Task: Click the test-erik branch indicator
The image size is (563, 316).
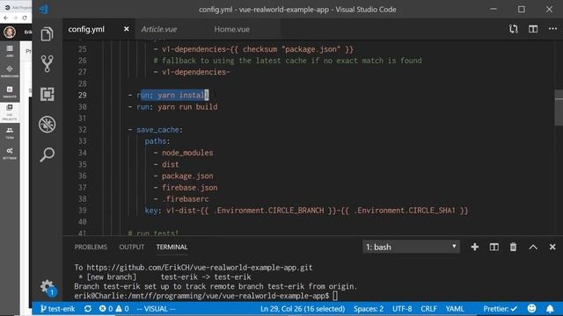Action: [x=58, y=308]
